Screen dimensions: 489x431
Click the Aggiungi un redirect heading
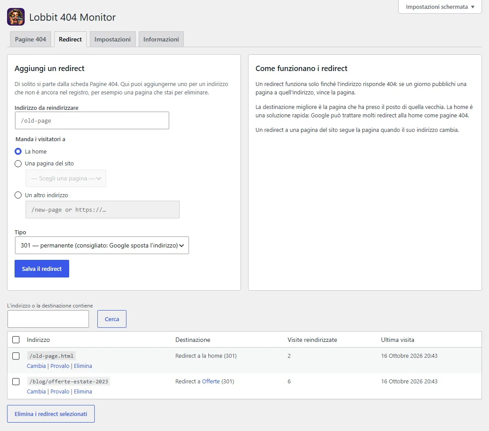coord(50,68)
